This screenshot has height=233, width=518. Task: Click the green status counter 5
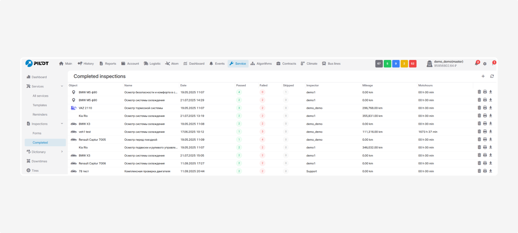click(x=388, y=64)
